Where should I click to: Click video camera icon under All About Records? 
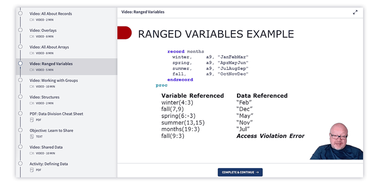[x=32, y=20]
